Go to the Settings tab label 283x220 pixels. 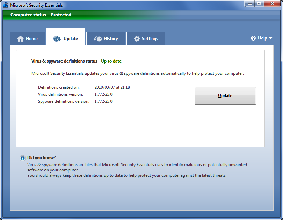[x=150, y=39]
